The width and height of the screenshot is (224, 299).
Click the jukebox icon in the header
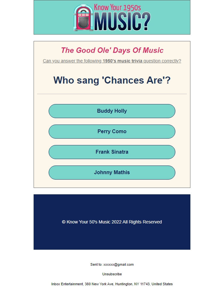(83, 18)
